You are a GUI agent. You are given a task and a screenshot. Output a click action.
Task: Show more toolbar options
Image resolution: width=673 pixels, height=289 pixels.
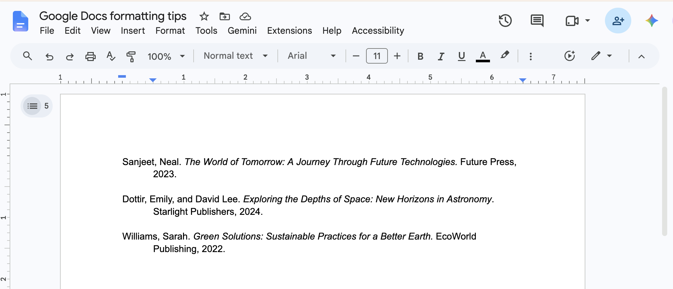tap(530, 56)
